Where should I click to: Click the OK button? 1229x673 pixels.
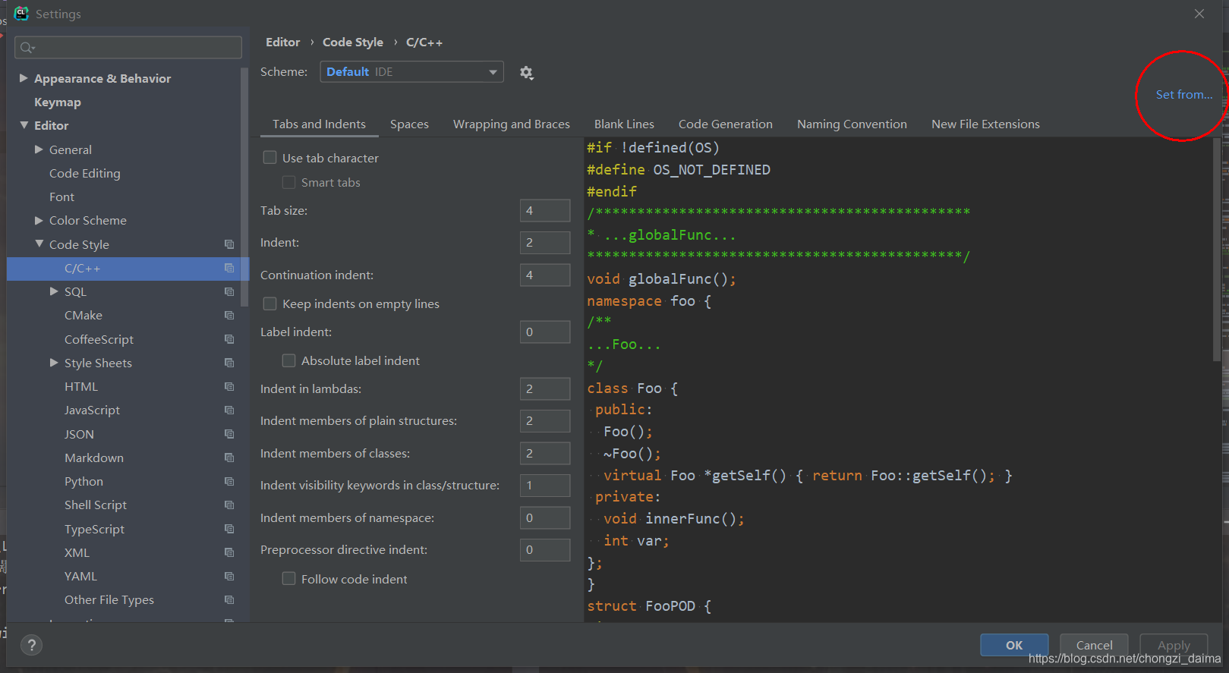1014,645
